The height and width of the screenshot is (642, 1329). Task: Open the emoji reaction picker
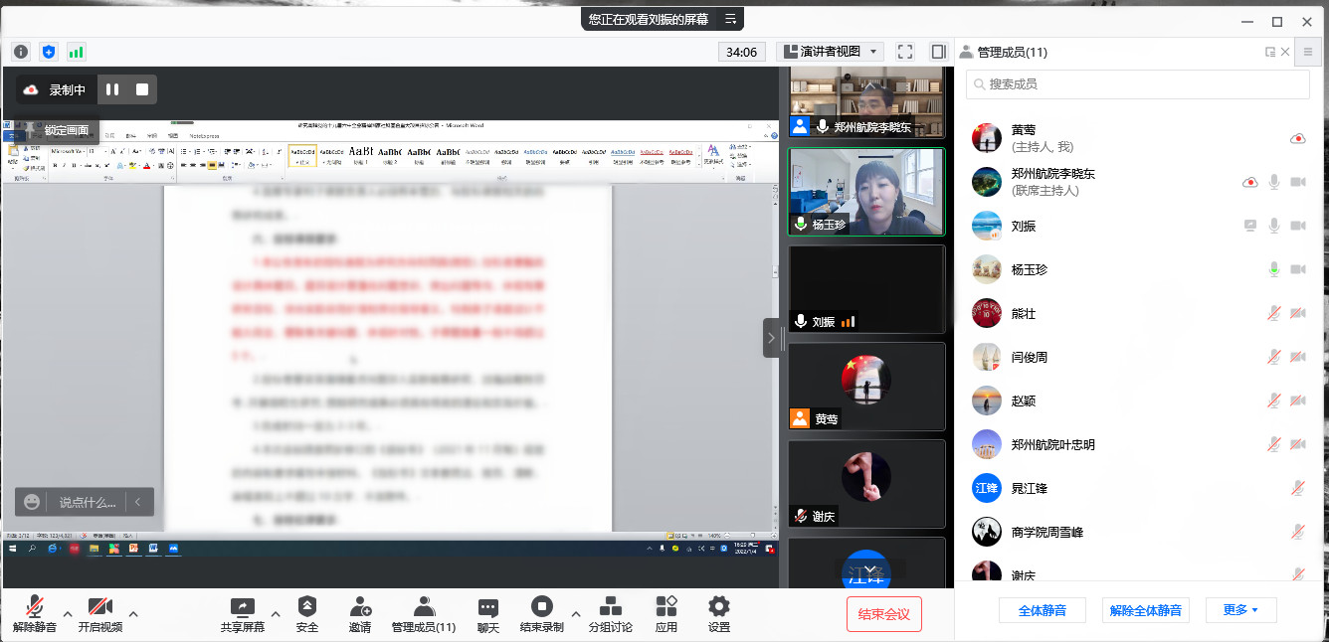pyautogui.click(x=32, y=502)
